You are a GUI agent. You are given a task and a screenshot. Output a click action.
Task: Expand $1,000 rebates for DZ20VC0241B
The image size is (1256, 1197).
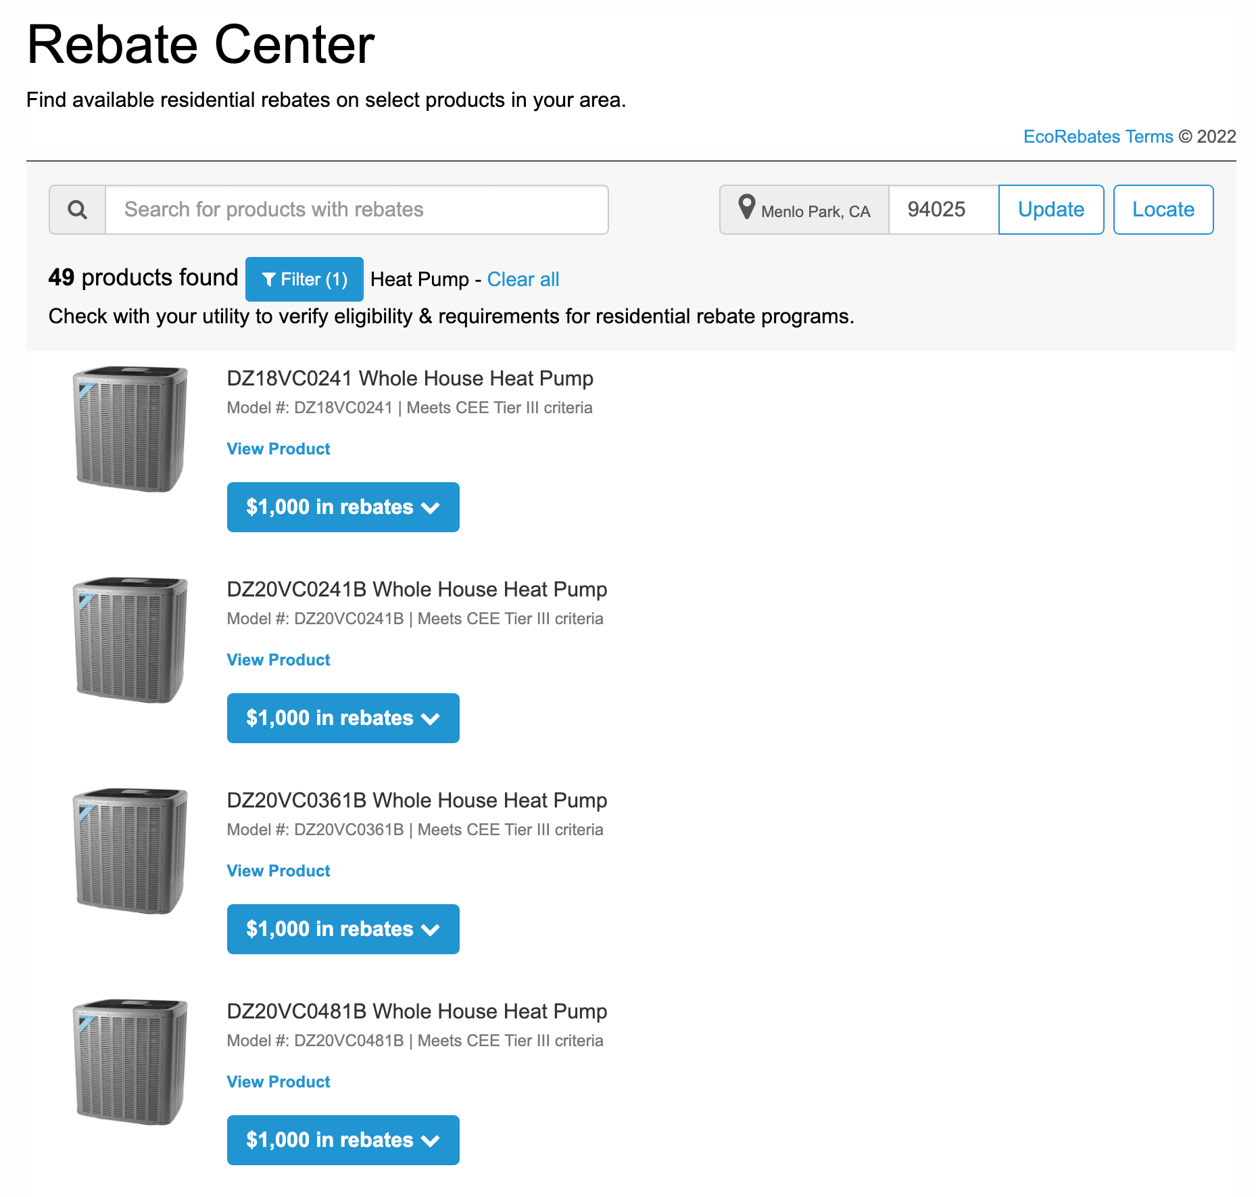(343, 718)
